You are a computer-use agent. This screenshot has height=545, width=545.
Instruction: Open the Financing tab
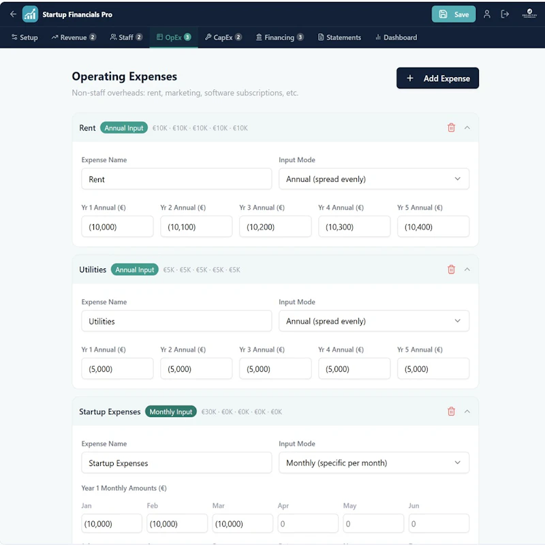(x=280, y=37)
